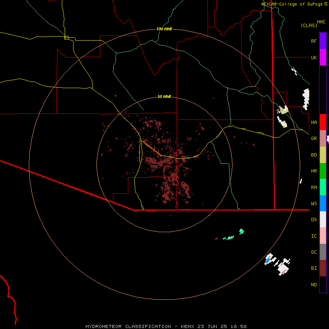Click the DS legend label
The height and width of the screenshot is (329, 329).
(x=314, y=219)
